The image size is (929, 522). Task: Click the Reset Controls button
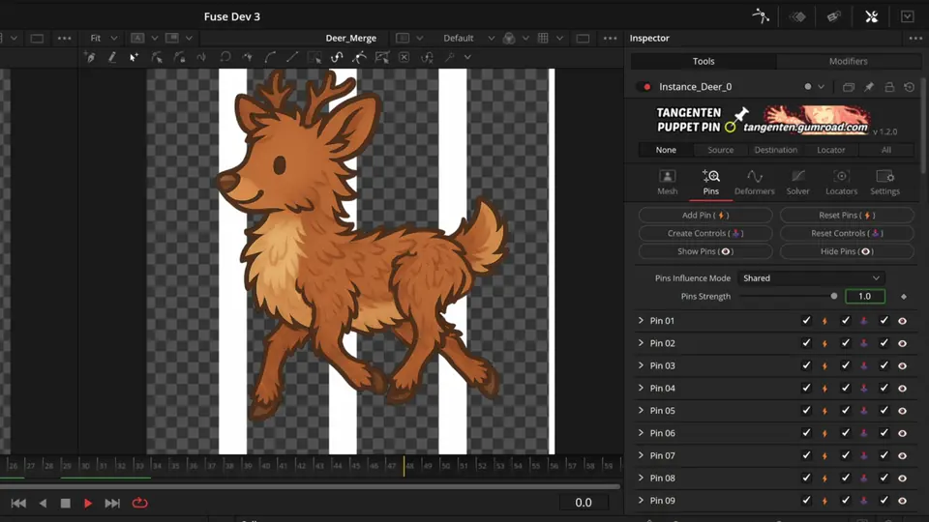(x=847, y=233)
